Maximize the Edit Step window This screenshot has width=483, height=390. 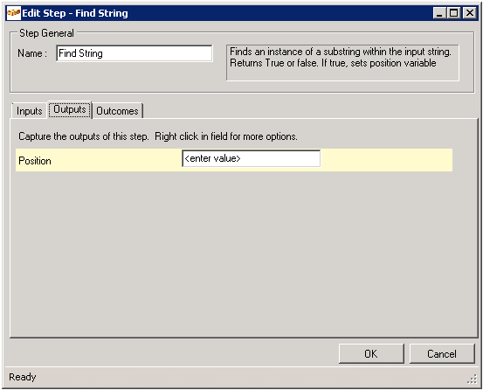coord(454,13)
